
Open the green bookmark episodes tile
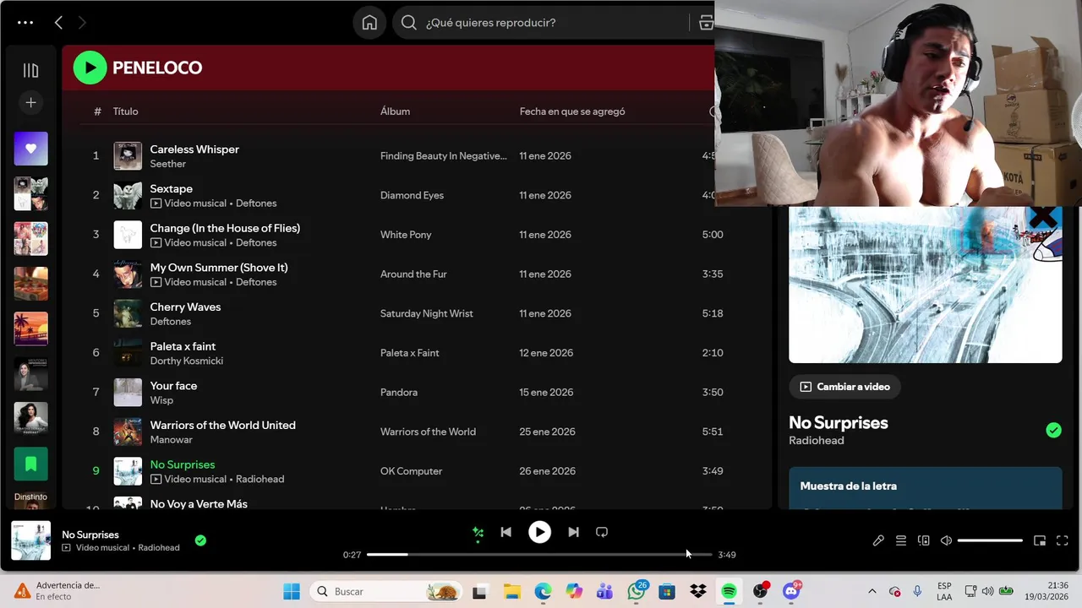[x=30, y=464]
